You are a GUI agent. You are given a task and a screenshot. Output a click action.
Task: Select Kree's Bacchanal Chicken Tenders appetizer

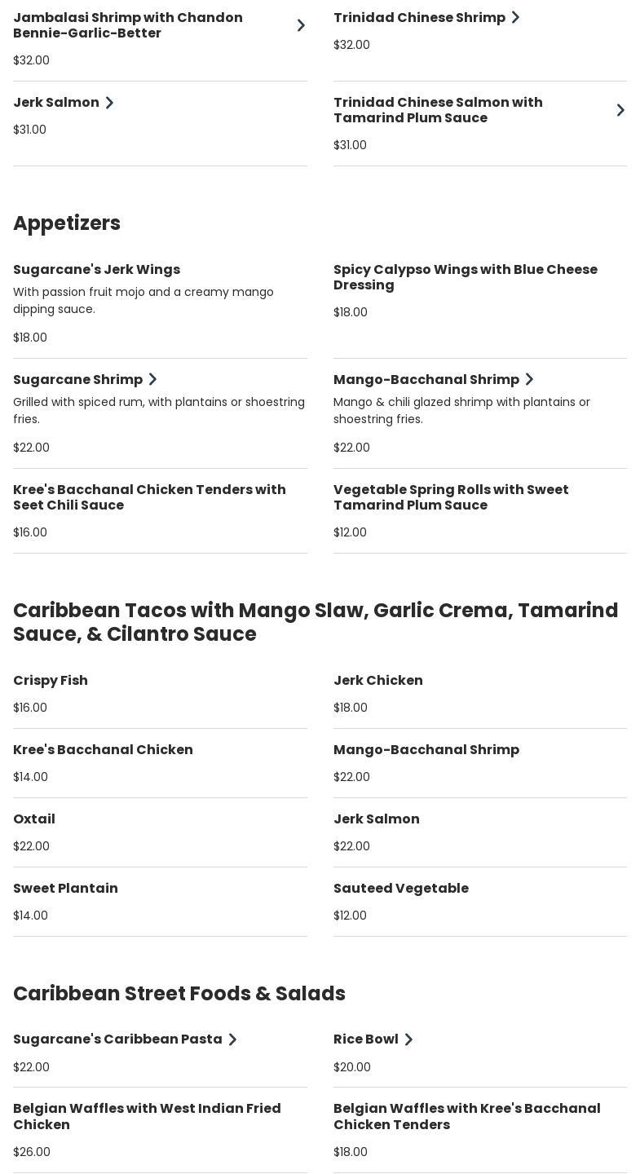(x=149, y=497)
